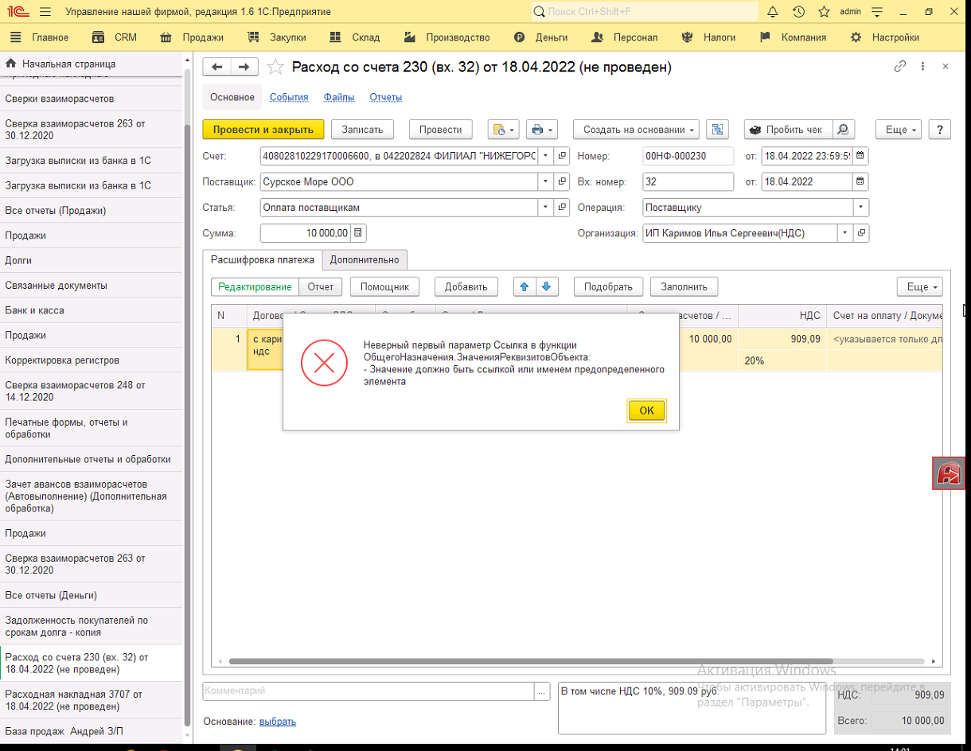Screen dimensions: 971x751
Task: Show notifications via the bell icon
Action: click(x=773, y=12)
